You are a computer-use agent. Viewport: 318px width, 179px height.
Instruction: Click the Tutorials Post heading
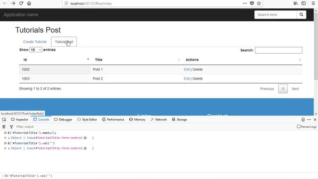38,30
